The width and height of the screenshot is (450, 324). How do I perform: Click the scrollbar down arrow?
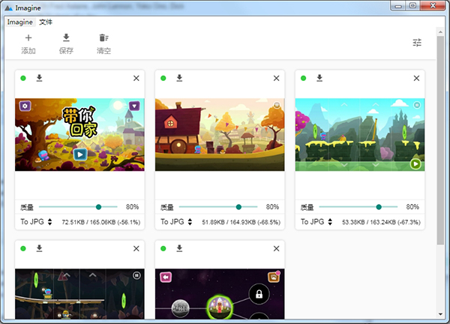tap(440, 314)
